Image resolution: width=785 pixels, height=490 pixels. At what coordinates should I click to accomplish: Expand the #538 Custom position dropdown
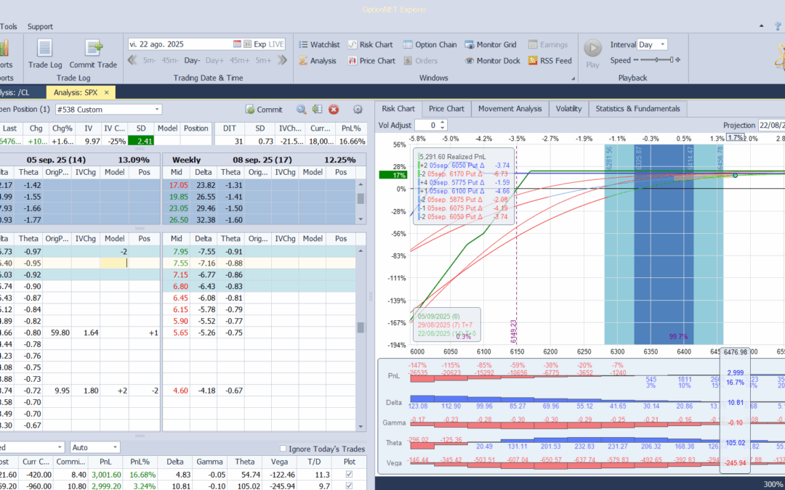(157, 110)
